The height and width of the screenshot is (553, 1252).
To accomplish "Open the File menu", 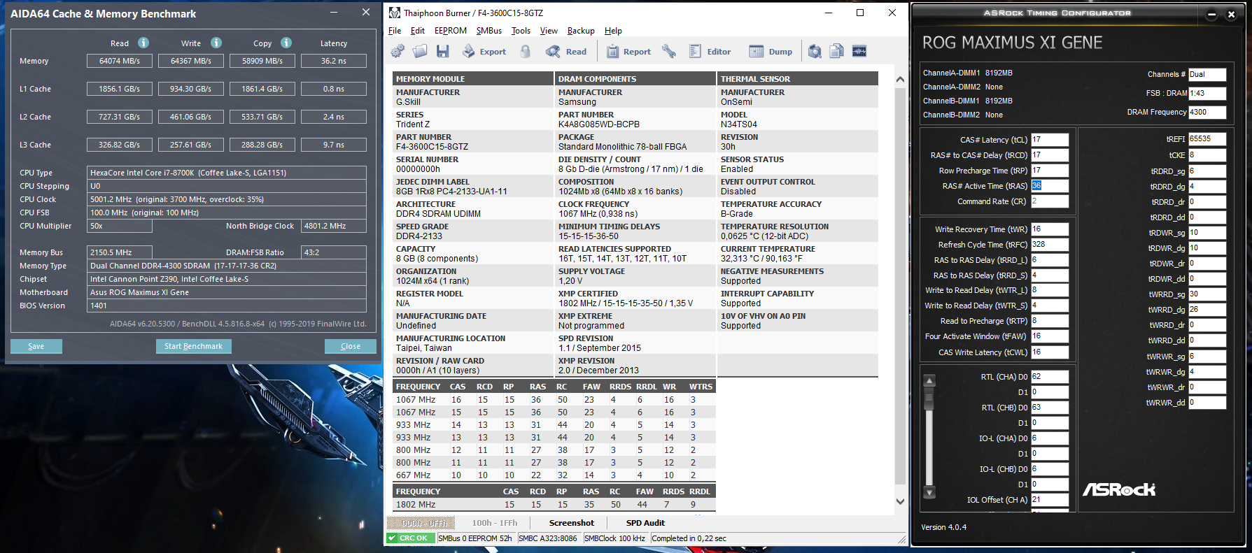I will 395,31.
